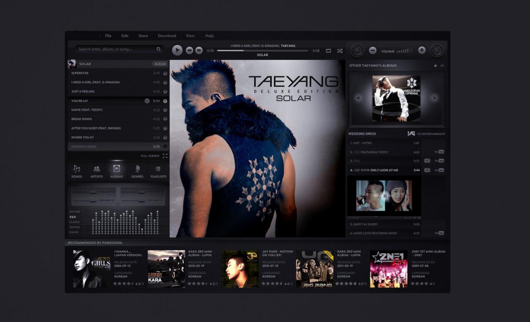Click the search artist, album or song field
The image size is (530, 322).
pyautogui.click(x=119, y=49)
